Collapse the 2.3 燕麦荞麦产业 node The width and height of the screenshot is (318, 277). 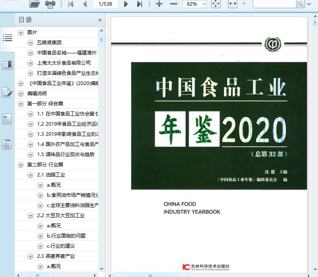tap(31, 256)
